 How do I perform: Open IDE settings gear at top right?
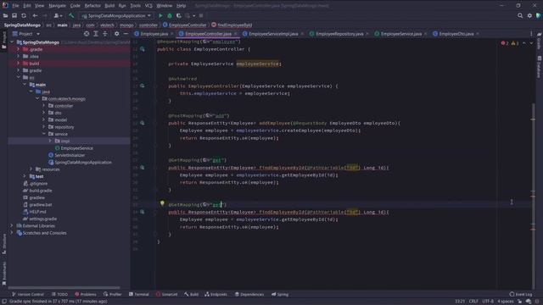[529, 15]
